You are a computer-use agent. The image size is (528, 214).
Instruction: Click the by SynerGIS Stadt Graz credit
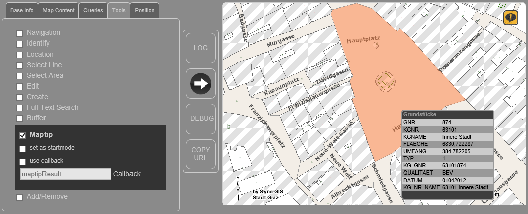tap(268, 194)
